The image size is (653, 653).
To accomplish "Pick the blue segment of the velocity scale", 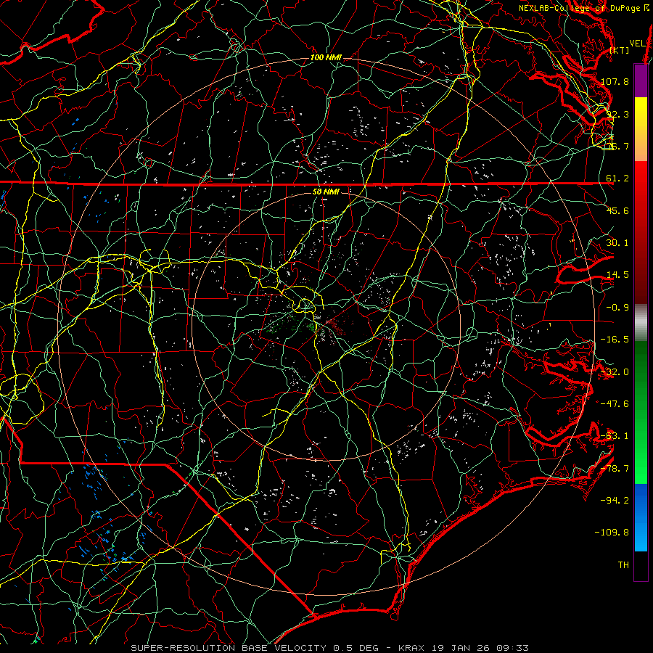I will tap(641, 517).
